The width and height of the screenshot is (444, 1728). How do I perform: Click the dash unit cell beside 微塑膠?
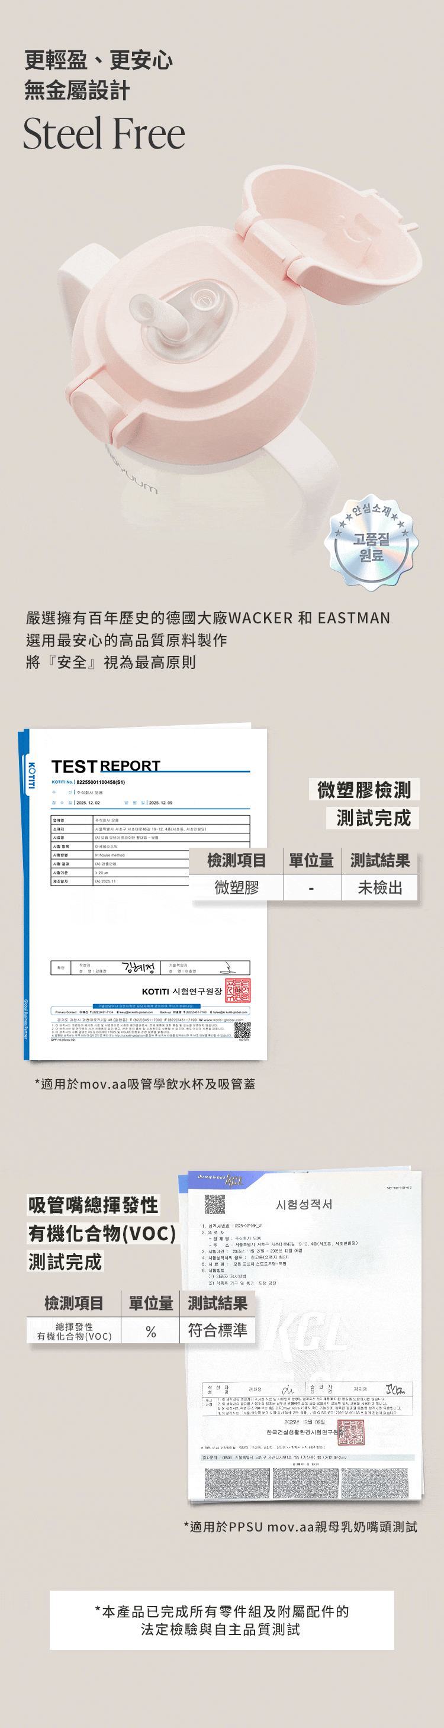(311, 887)
